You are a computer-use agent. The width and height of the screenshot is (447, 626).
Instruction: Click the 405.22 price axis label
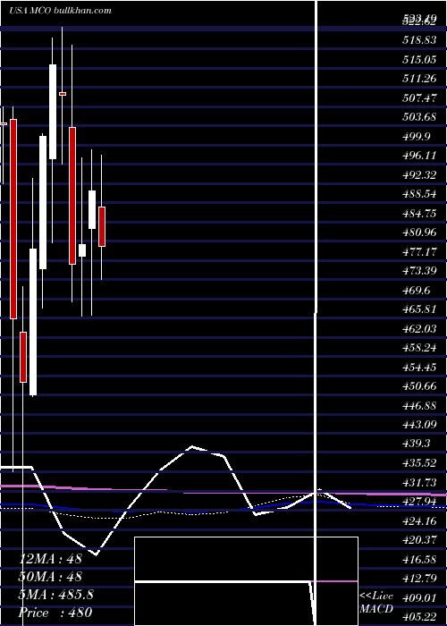(x=419, y=618)
